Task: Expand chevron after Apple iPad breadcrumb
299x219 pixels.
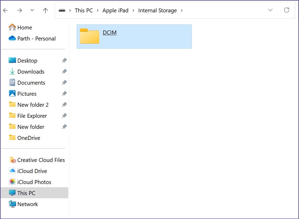Action: click(x=133, y=10)
